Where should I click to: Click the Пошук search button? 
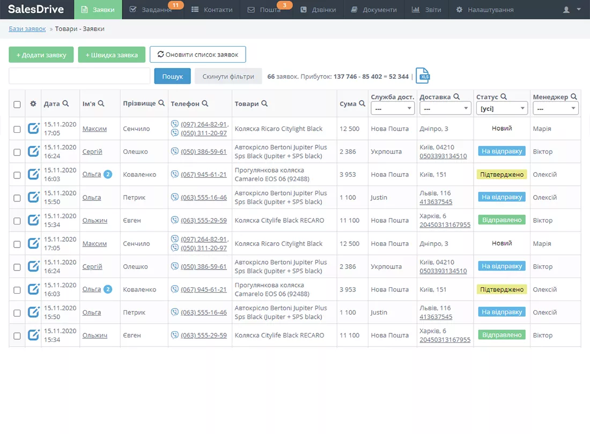click(x=172, y=76)
